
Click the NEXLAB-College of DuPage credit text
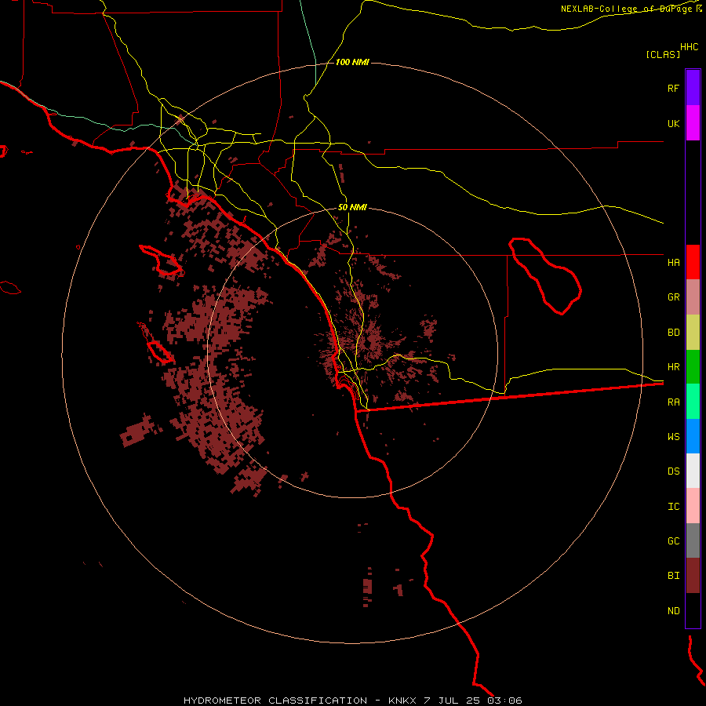pyautogui.click(x=628, y=9)
